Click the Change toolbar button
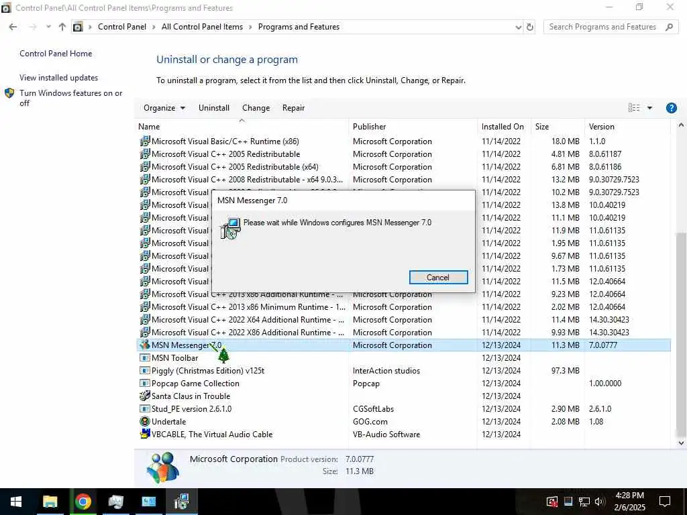This screenshot has height=515, width=687. click(256, 108)
